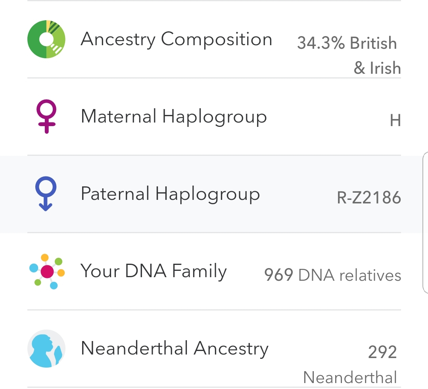Image resolution: width=428 pixels, height=389 pixels.
Task: Click the colorful DNA Family network icon
Action: [47, 271]
